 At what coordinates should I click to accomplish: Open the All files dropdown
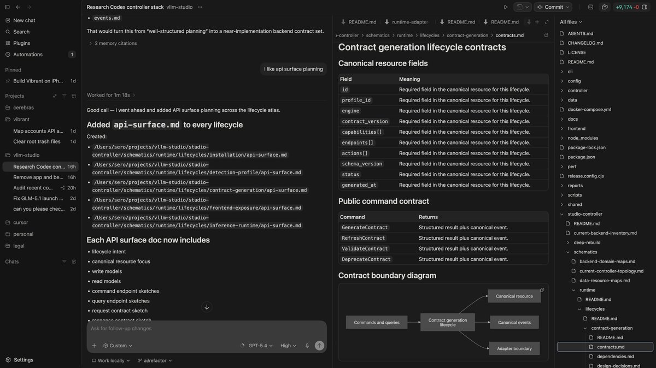tap(571, 22)
